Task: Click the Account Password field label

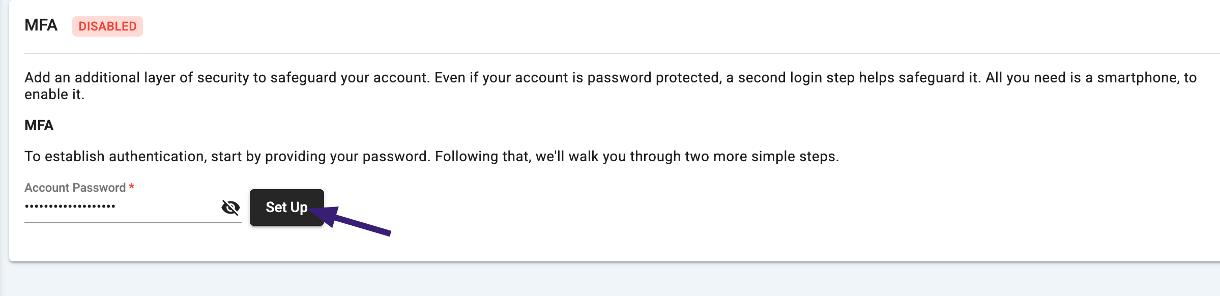Action: pyautogui.click(x=75, y=188)
